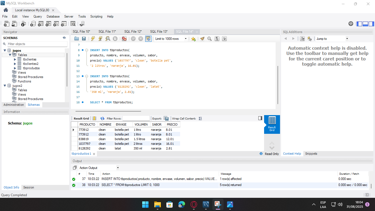
Task: Expand the tbclientes table
Action: (15, 59)
